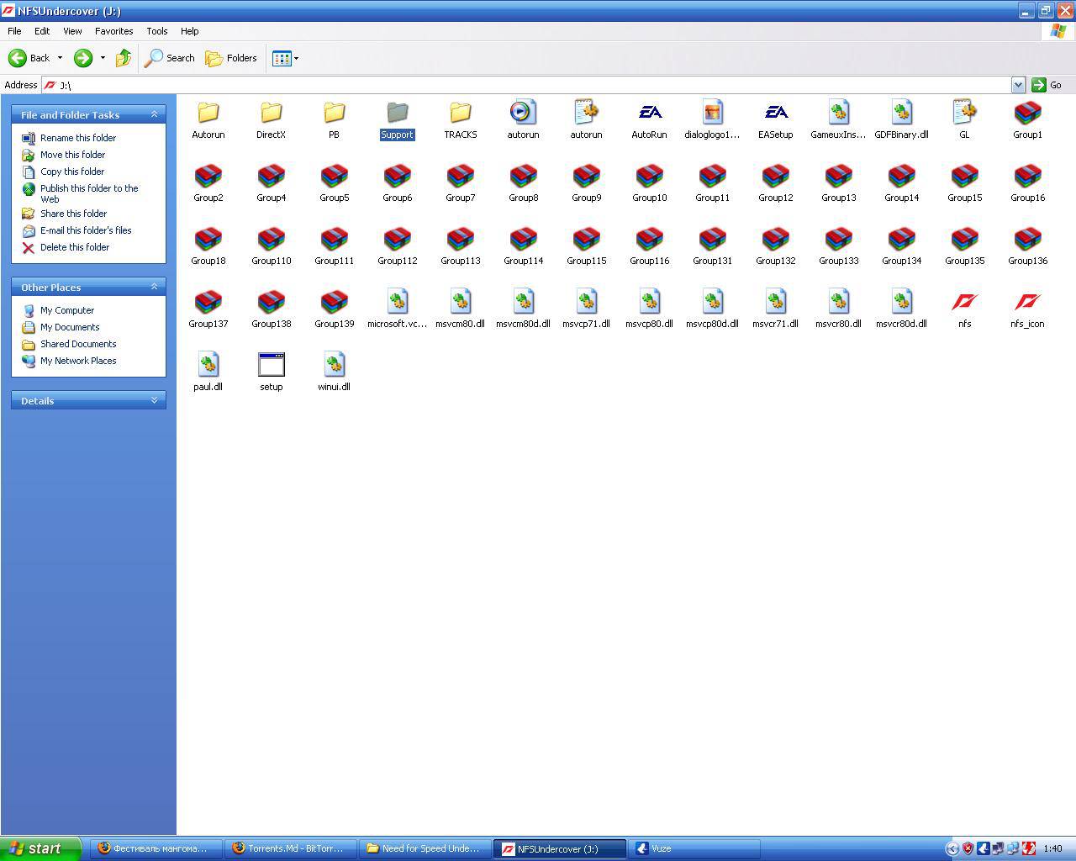Viewport: 1076px width, 861px height.
Task: Select the PB folder icon
Action: (x=334, y=112)
